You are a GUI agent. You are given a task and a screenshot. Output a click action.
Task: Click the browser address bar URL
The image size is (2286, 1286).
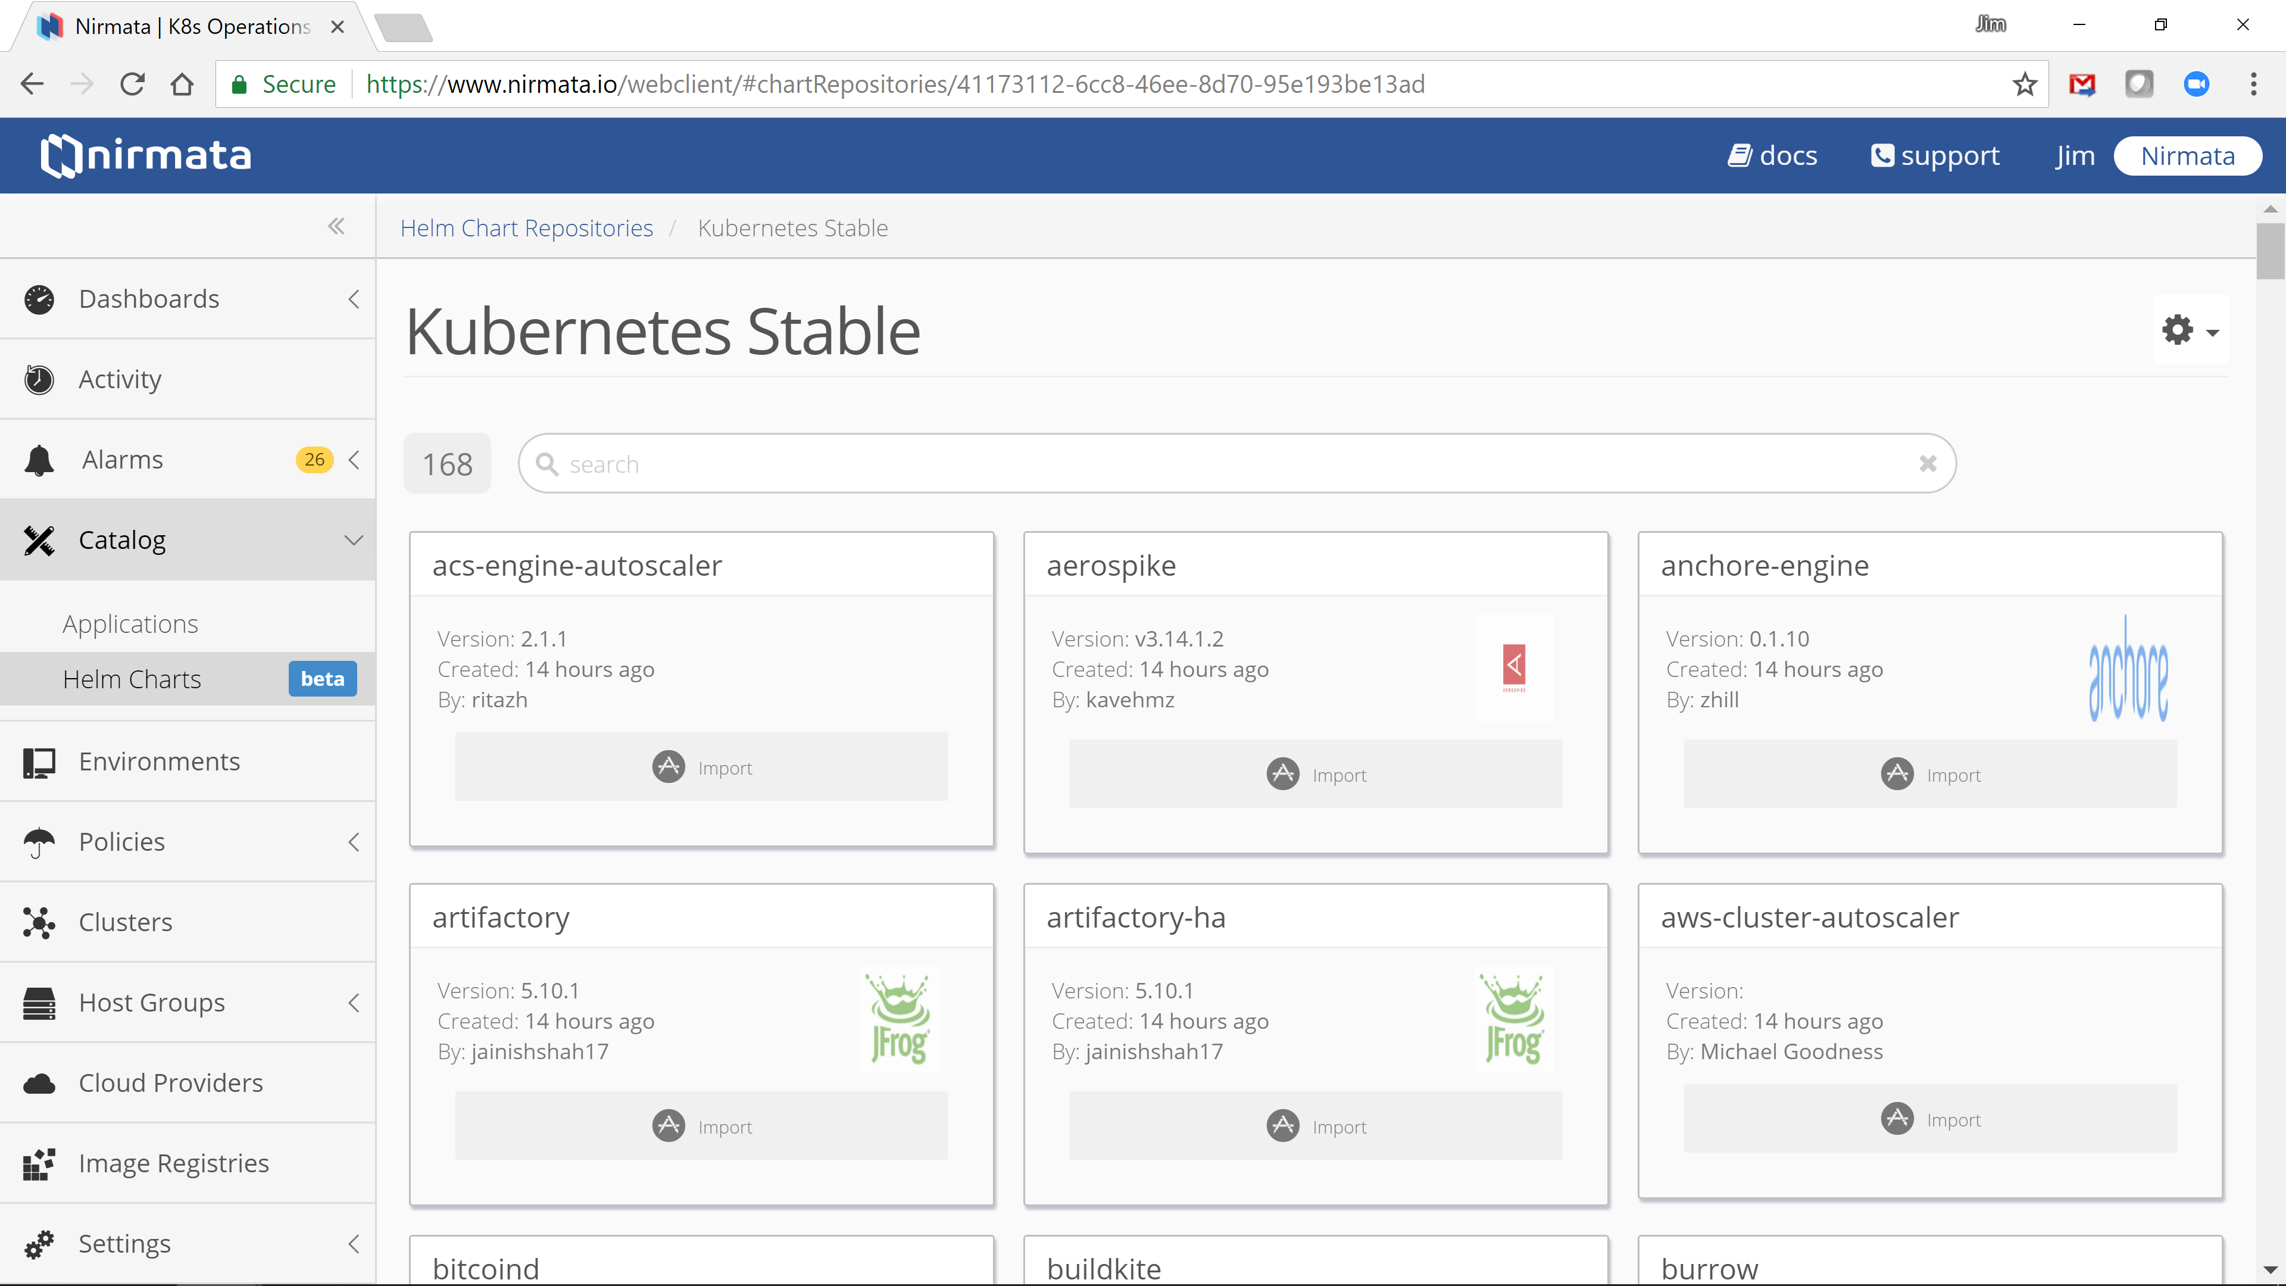pyautogui.click(x=895, y=85)
